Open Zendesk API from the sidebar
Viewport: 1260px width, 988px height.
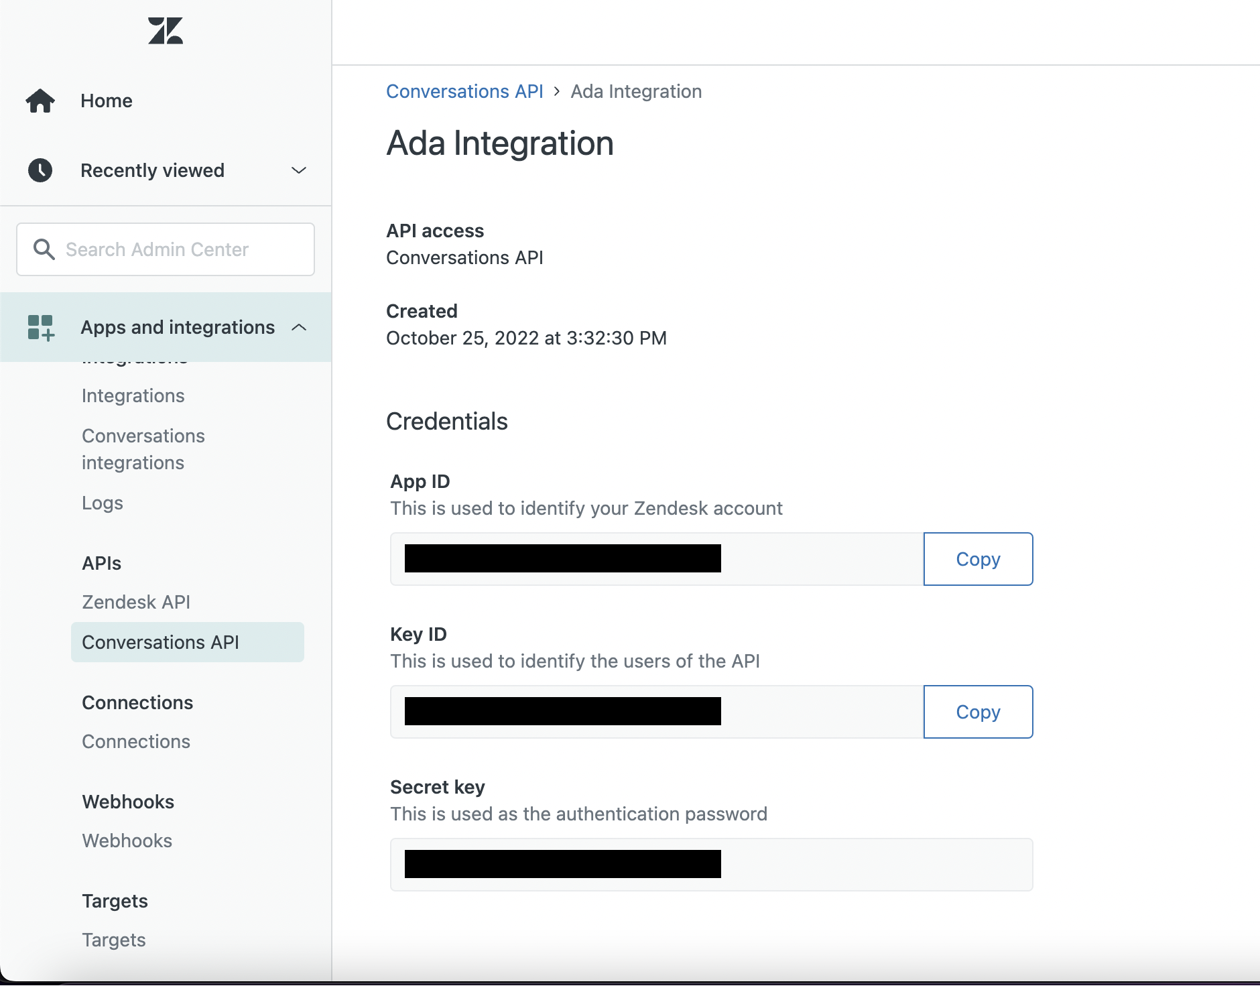tap(136, 601)
